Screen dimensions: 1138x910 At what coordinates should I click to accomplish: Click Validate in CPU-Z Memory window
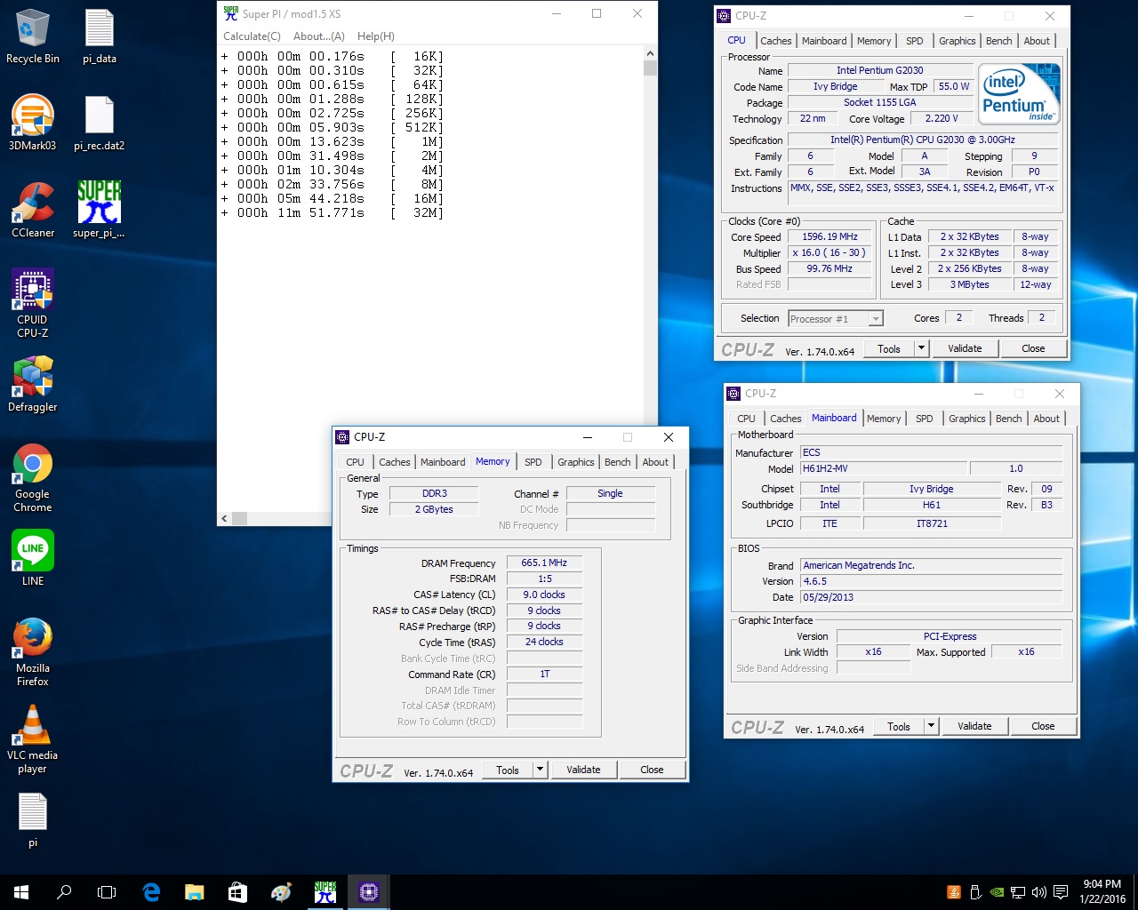583,770
